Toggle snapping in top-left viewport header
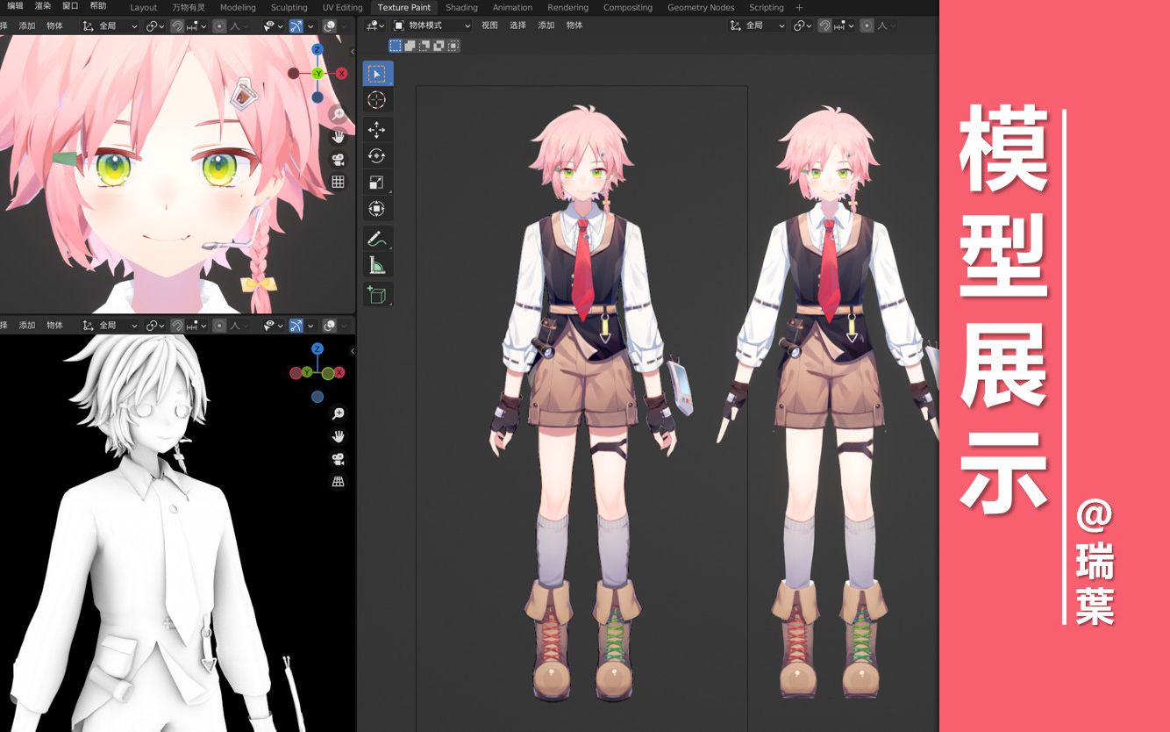Image resolution: width=1170 pixels, height=732 pixels. click(176, 26)
